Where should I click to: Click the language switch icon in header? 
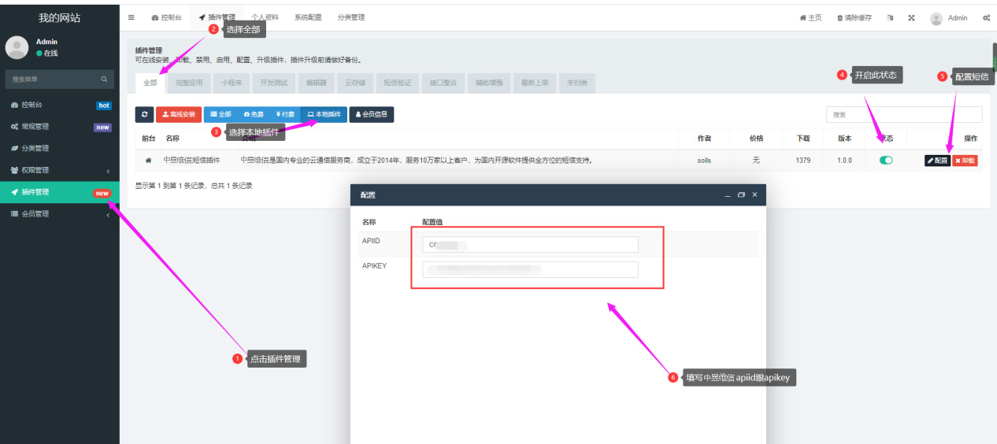tap(890, 18)
